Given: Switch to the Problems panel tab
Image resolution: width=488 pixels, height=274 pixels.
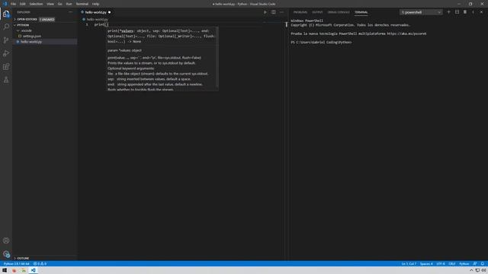Looking at the screenshot, I should [x=300, y=12].
